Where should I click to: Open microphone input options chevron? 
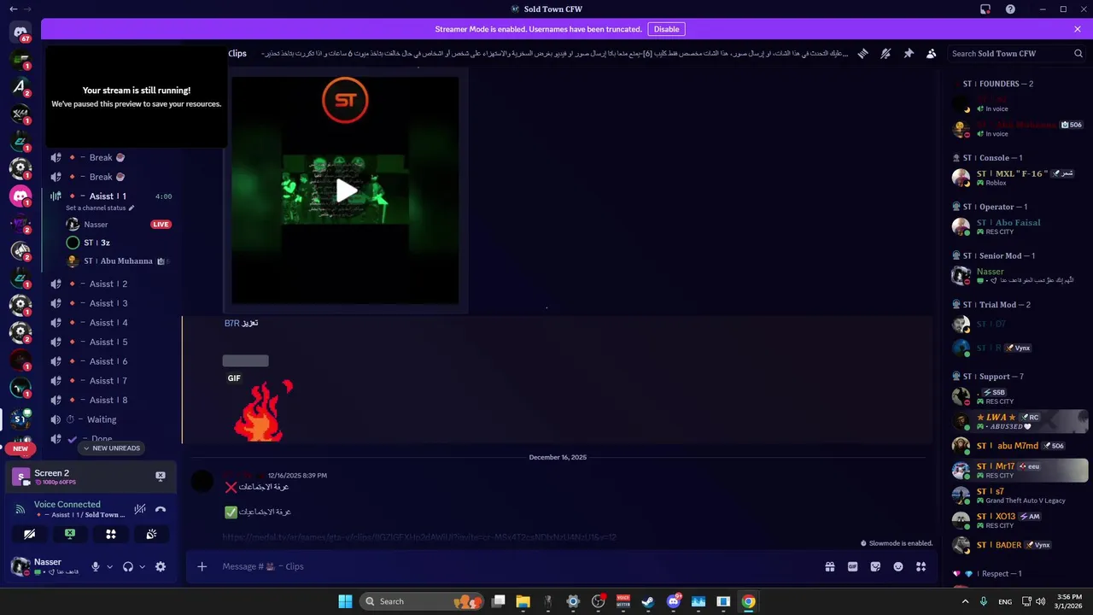[x=109, y=566]
